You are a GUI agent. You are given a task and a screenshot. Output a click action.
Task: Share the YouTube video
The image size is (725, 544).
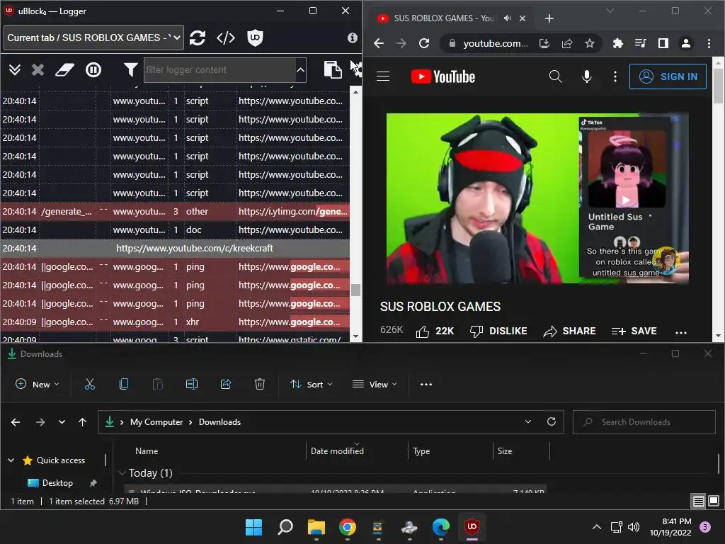pos(569,331)
